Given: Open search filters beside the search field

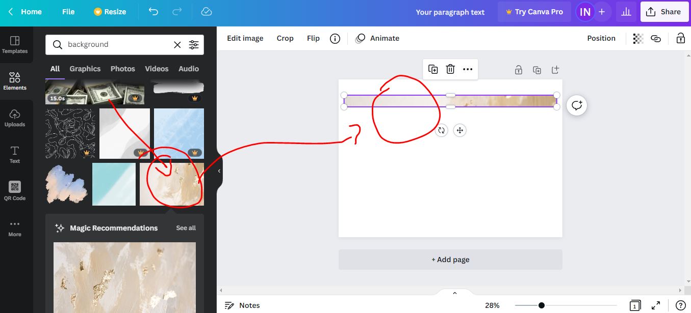Looking at the screenshot, I should pos(194,44).
